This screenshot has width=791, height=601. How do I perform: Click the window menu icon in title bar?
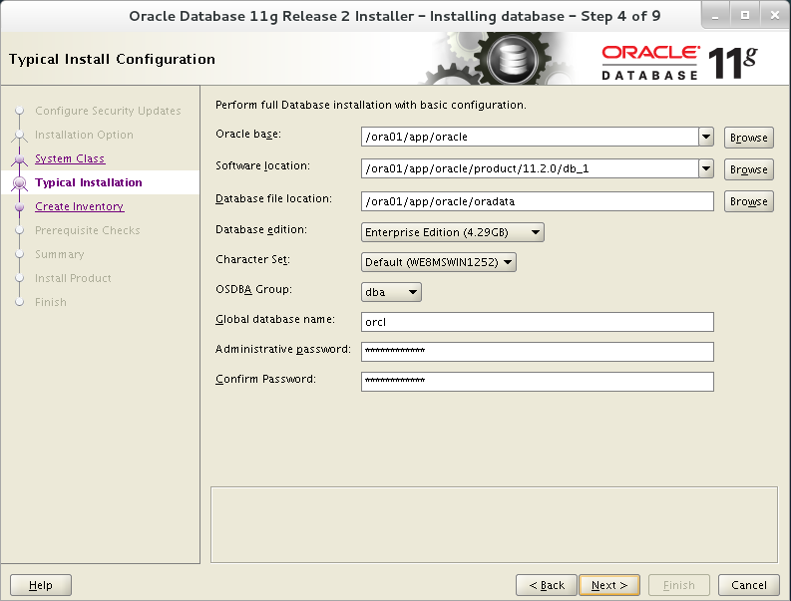(x=14, y=16)
